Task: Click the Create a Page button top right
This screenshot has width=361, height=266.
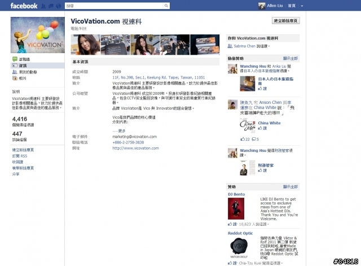Action: 286,21
